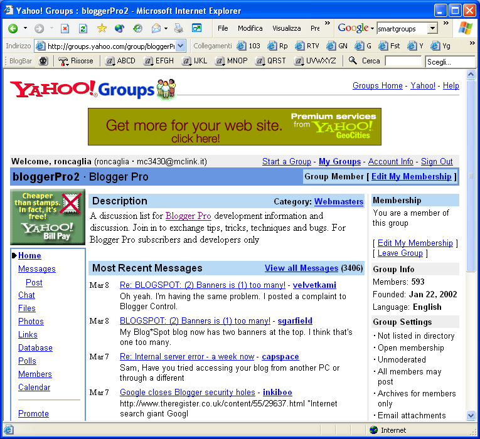Click the Mail envelope icon
The height and width of the screenshot is (439, 480).
pyautogui.click(x=156, y=28)
